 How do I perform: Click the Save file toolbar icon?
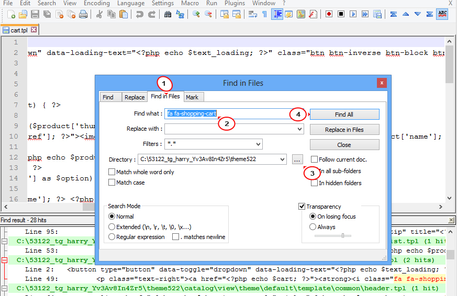(x=35, y=14)
